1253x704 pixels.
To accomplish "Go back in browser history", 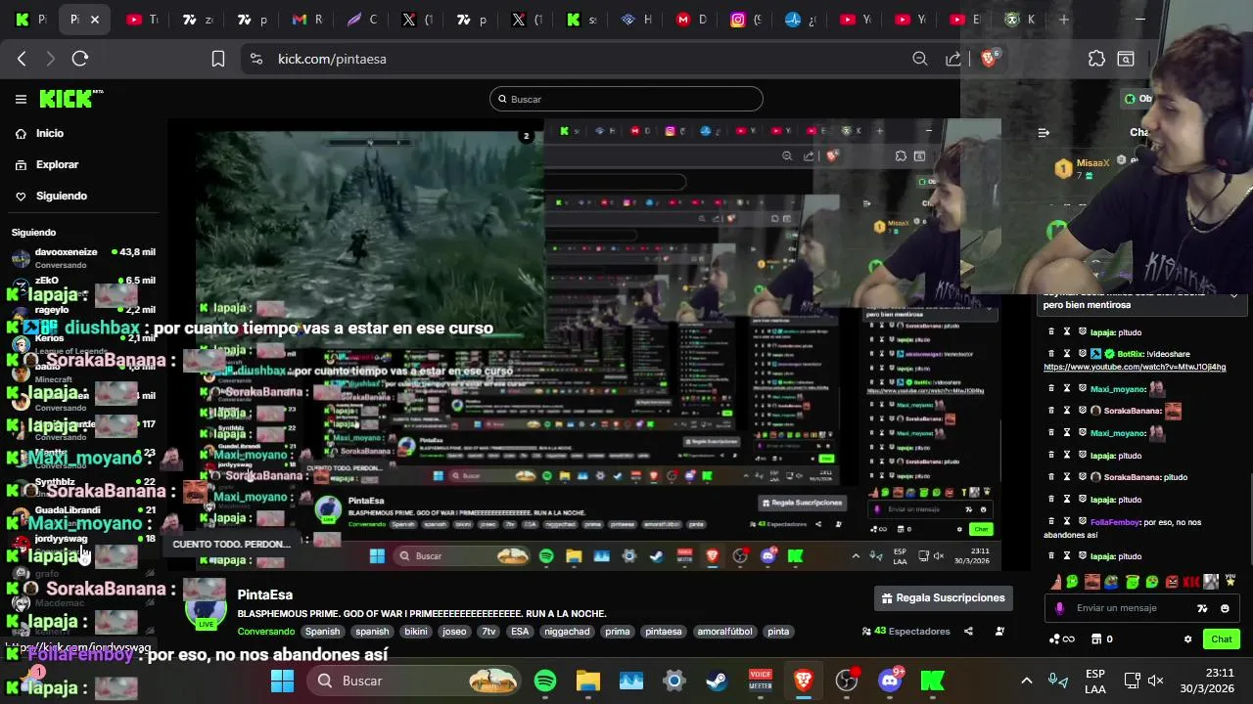I will click(x=22, y=59).
